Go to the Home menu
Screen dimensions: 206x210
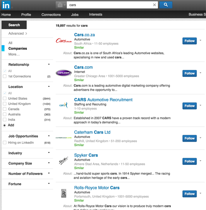click(x=6, y=15)
